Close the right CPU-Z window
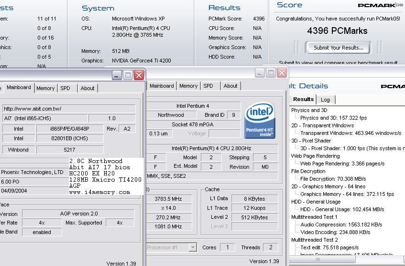The height and width of the screenshot is (266, 405). 282,72
